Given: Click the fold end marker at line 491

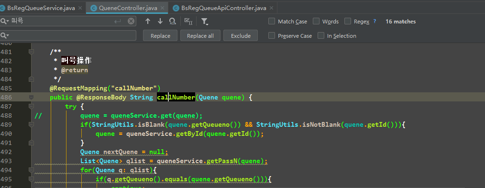Looking at the screenshot, I should point(31,143).
